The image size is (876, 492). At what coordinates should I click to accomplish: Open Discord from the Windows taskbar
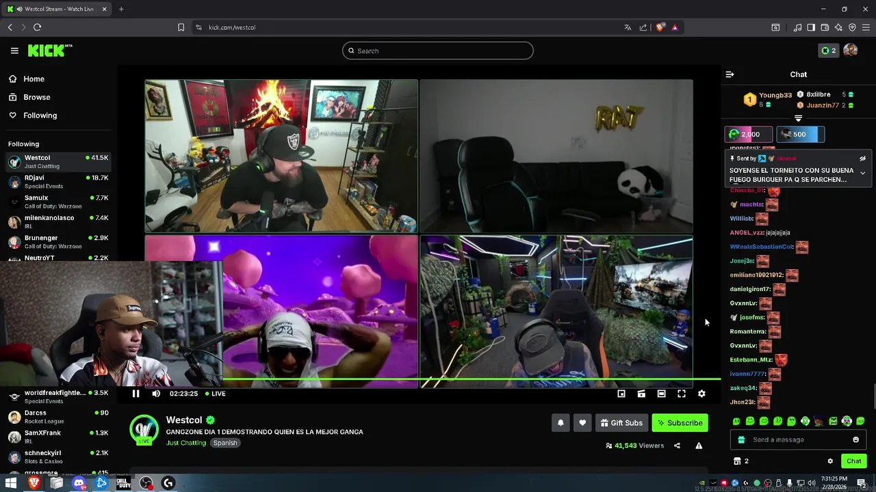[x=79, y=483]
